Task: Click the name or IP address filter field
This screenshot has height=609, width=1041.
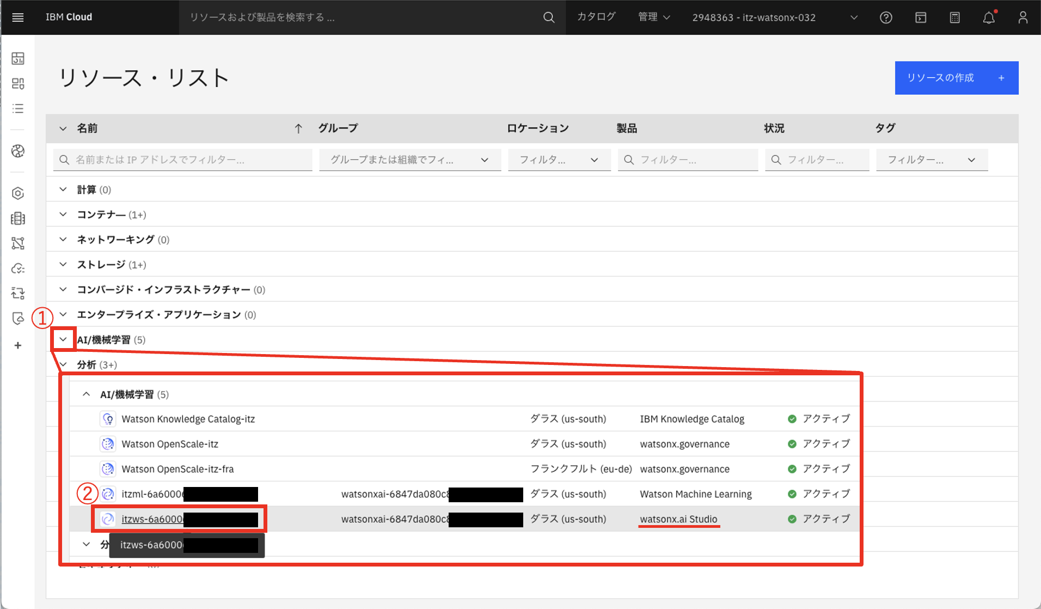Action: pos(183,160)
